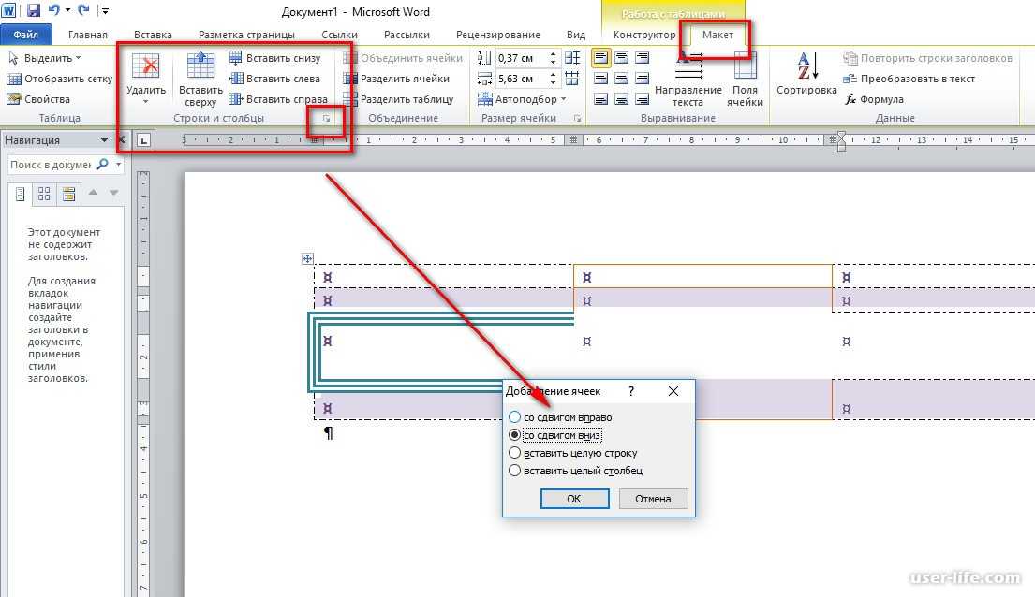The width and height of the screenshot is (1035, 597).
Task: Align cell text bottom left
Action: tap(600, 99)
